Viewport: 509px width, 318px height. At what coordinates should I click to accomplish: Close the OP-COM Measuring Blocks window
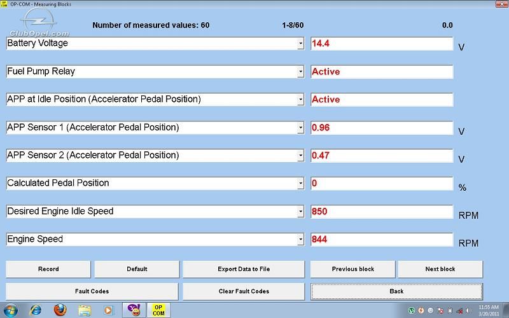tap(501, 4)
